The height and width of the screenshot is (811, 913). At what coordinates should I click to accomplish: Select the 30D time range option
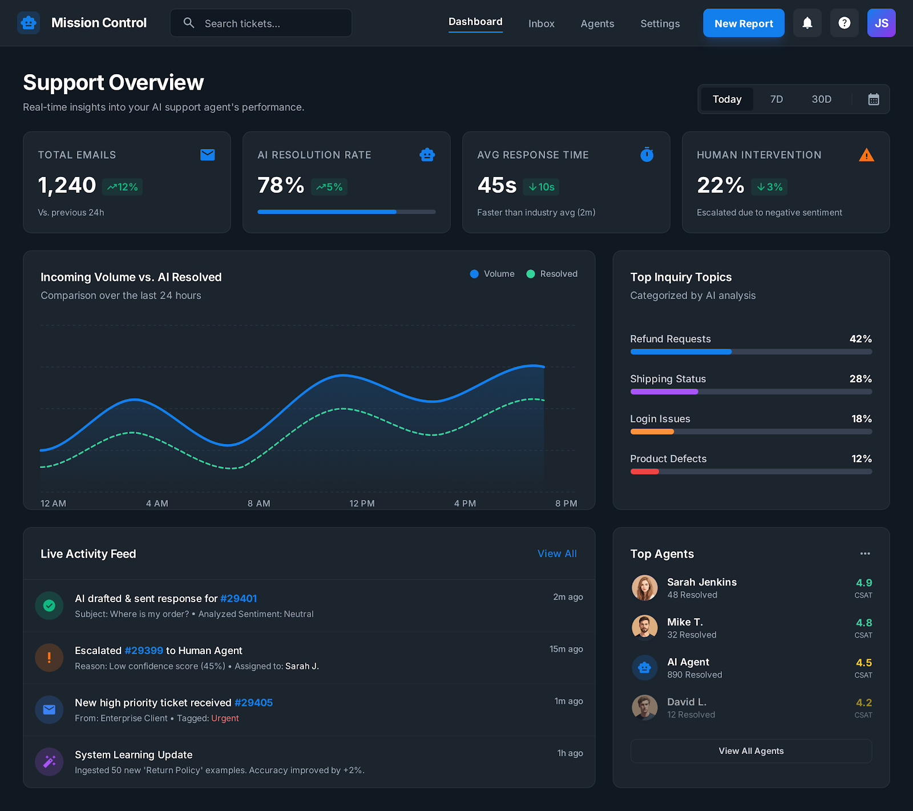[x=821, y=99]
